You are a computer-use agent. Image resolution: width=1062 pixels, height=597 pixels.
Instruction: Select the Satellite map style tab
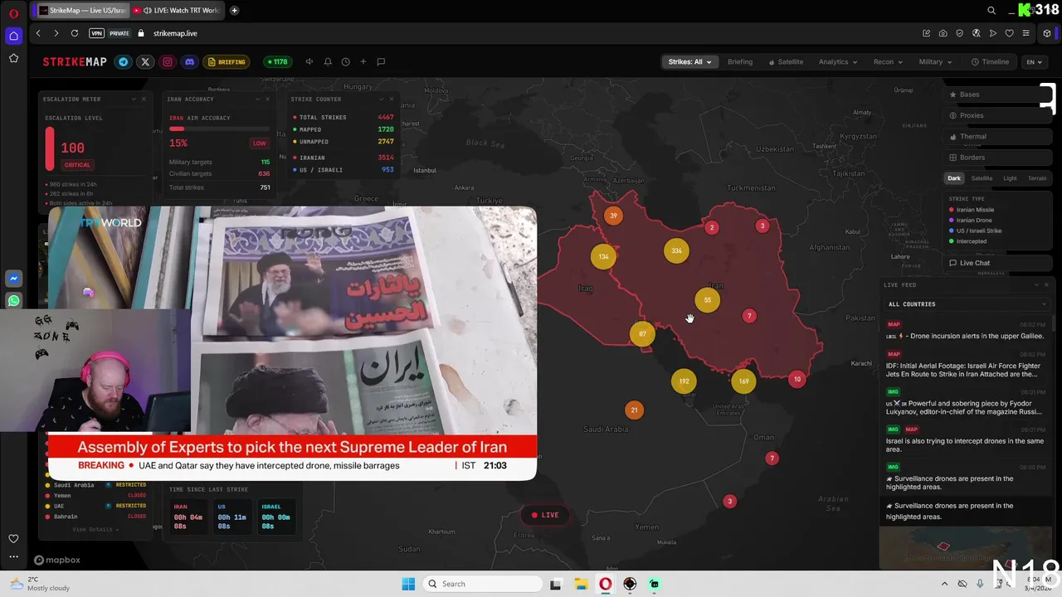coord(982,178)
